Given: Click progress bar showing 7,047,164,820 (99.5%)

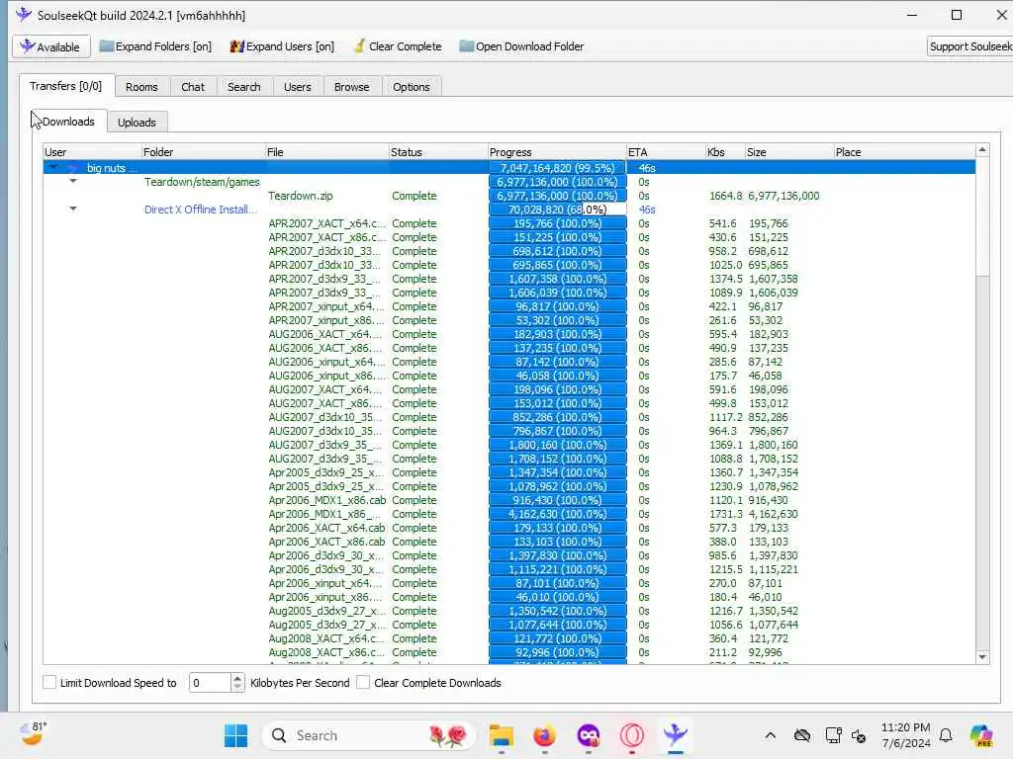Looking at the screenshot, I should tap(558, 168).
